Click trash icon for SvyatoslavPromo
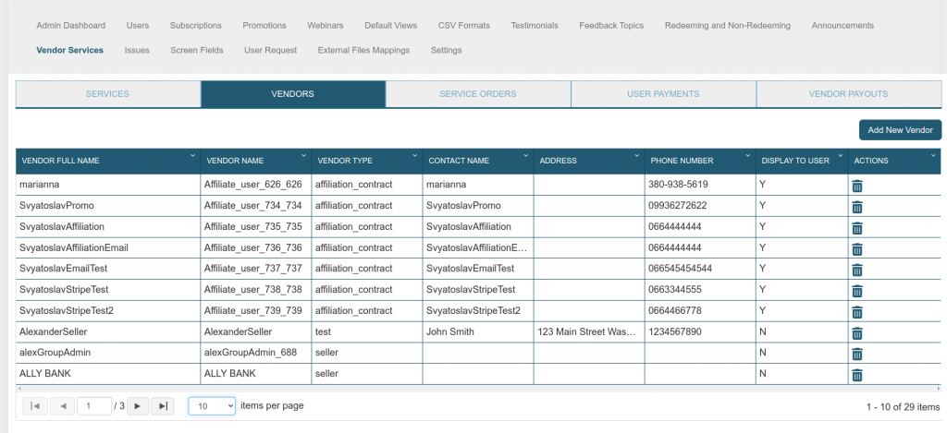This screenshot has width=947, height=433. click(856, 206)
